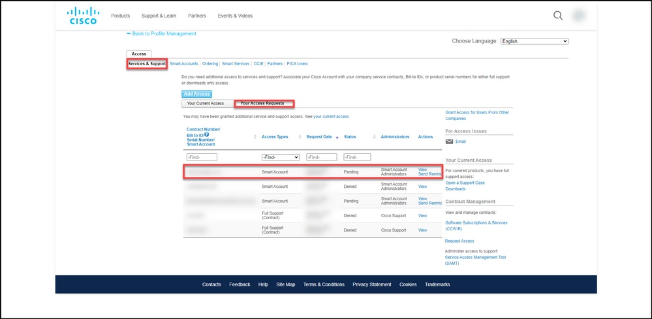Screen dimensions: 652x319
Task: Open the Events & Videos menu
Action: tap(235, 16)
